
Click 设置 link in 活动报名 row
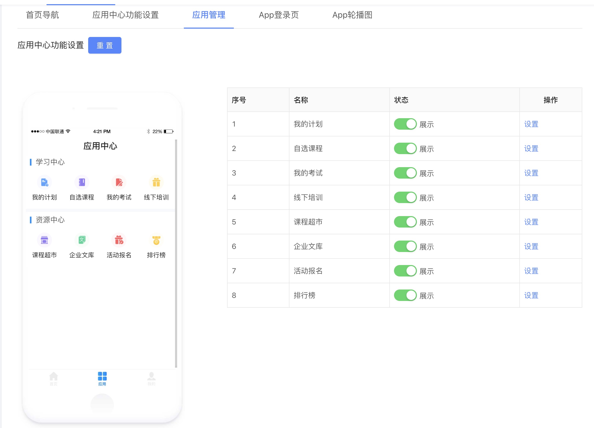click(x=531, y=271)
